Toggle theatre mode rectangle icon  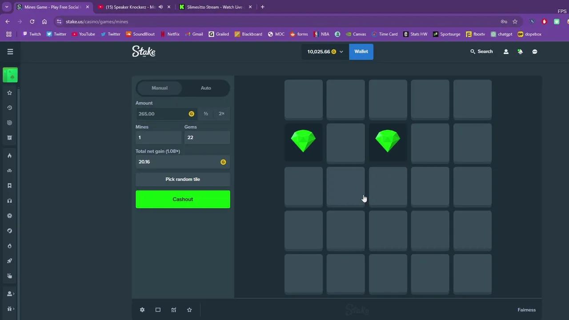click(x=158, y=310)
